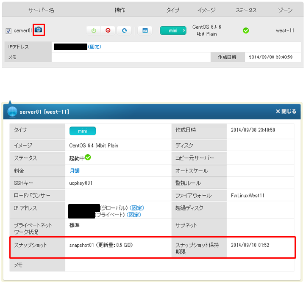Click the green status check icon in server row
The width and height of the screenshot is (306, 284).
[246, 30]
